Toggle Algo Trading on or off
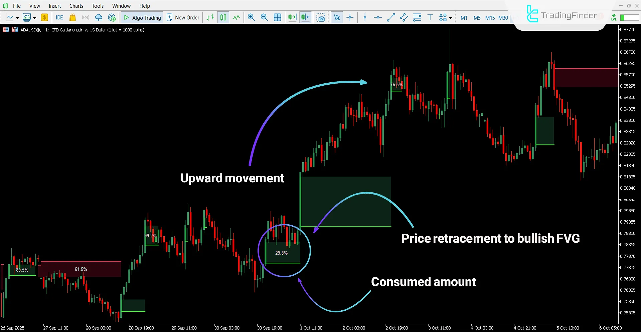Image resolution: width=641 pixels, height=332 pixels. 142,18
